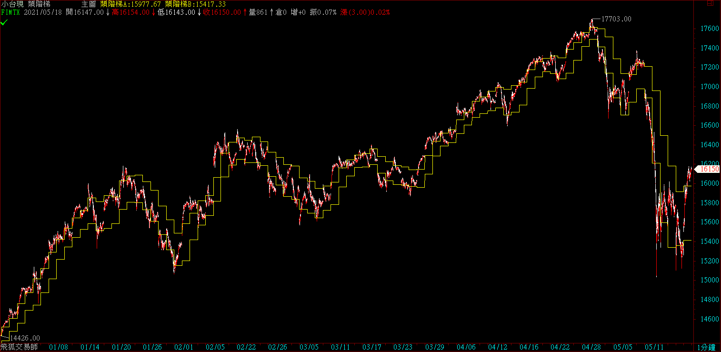721x352 pixels.
Task: Click the 14600 price axis label
Action: 709,319
